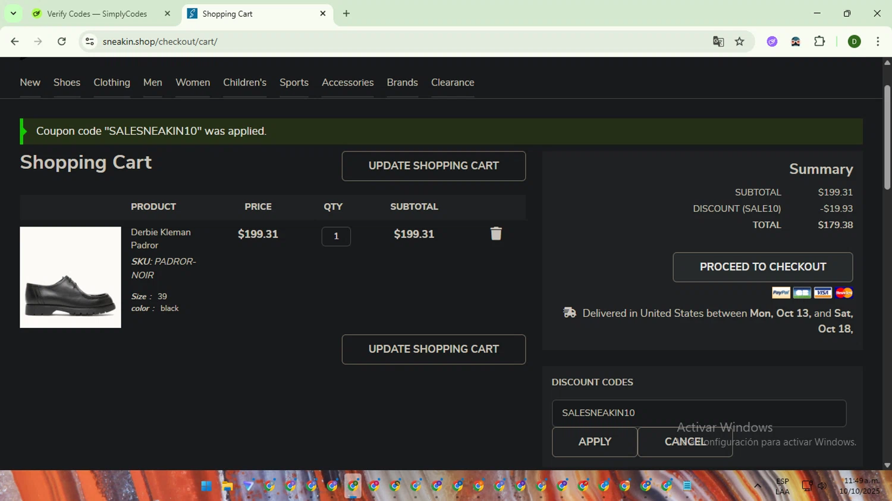Close the Verify Codes SimplyCodes tab
This screenshot has height=501, width=892.
[167, 14]
